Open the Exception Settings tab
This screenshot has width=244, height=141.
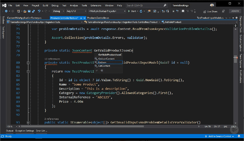(25, 131)
